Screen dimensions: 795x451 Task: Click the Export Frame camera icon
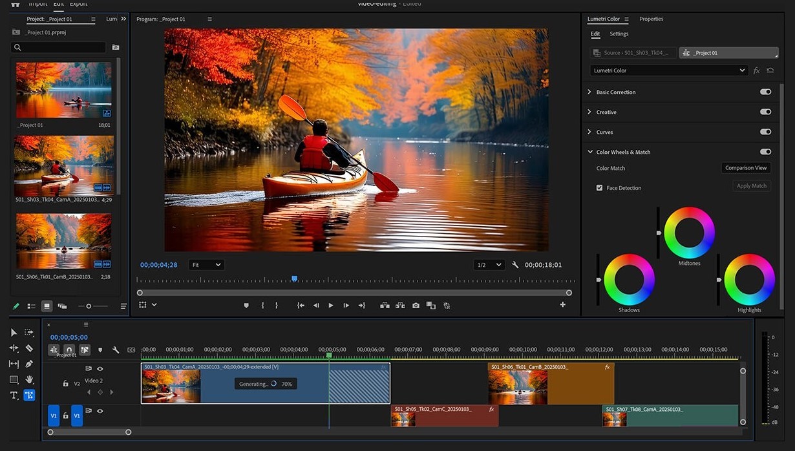(x=416, y=306)
